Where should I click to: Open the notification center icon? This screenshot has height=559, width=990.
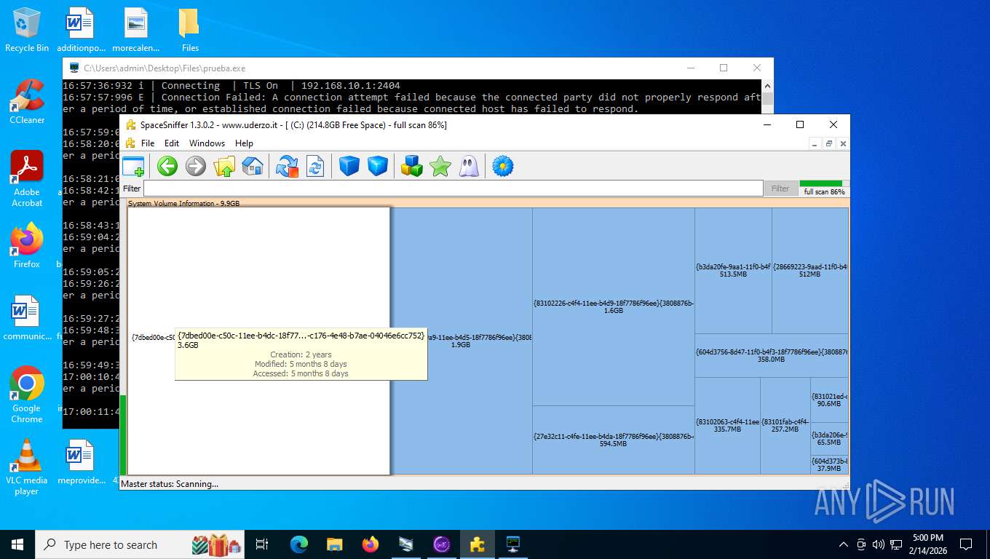tap(966, 544)
